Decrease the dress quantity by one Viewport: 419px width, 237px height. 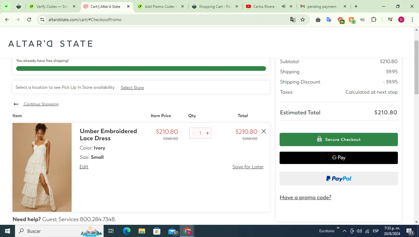[x=193, y=133]
